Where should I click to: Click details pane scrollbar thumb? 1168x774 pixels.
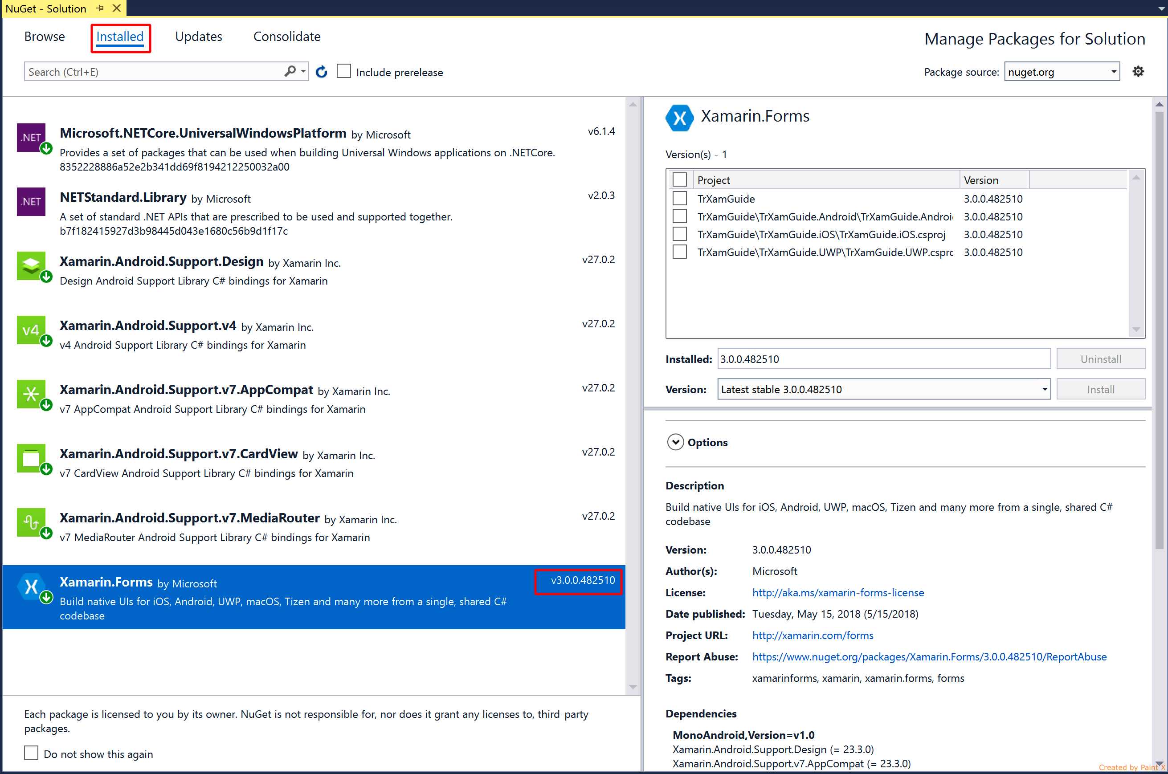tap(1159, 330)
